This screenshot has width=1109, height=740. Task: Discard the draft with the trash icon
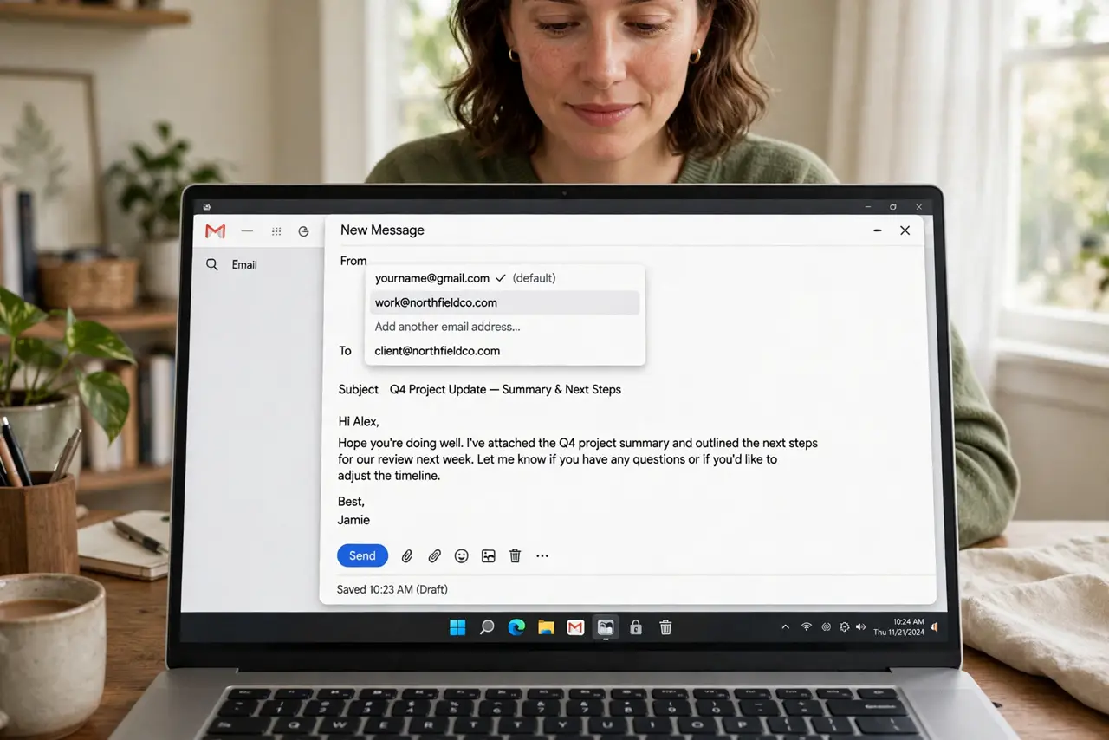tap(516, 556)
